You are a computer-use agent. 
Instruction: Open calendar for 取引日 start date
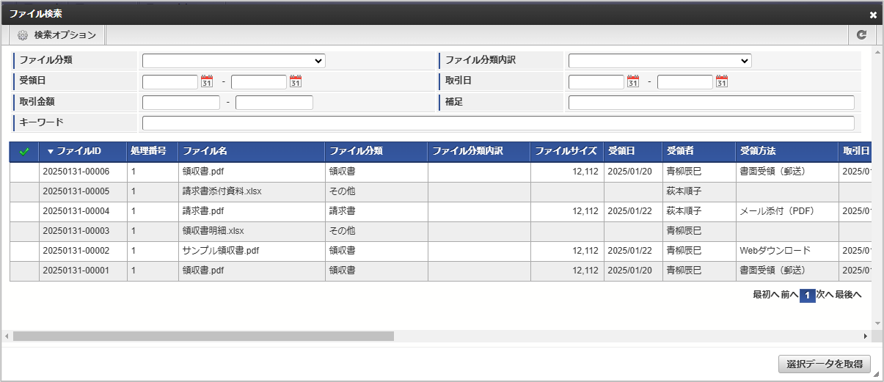coord(633,81)
